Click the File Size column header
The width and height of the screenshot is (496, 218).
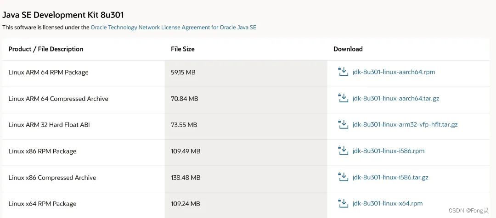click(183, 49)
